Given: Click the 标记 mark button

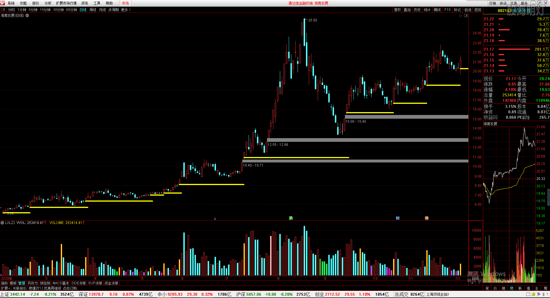Looking at the screenshot, I should point(457,10).
